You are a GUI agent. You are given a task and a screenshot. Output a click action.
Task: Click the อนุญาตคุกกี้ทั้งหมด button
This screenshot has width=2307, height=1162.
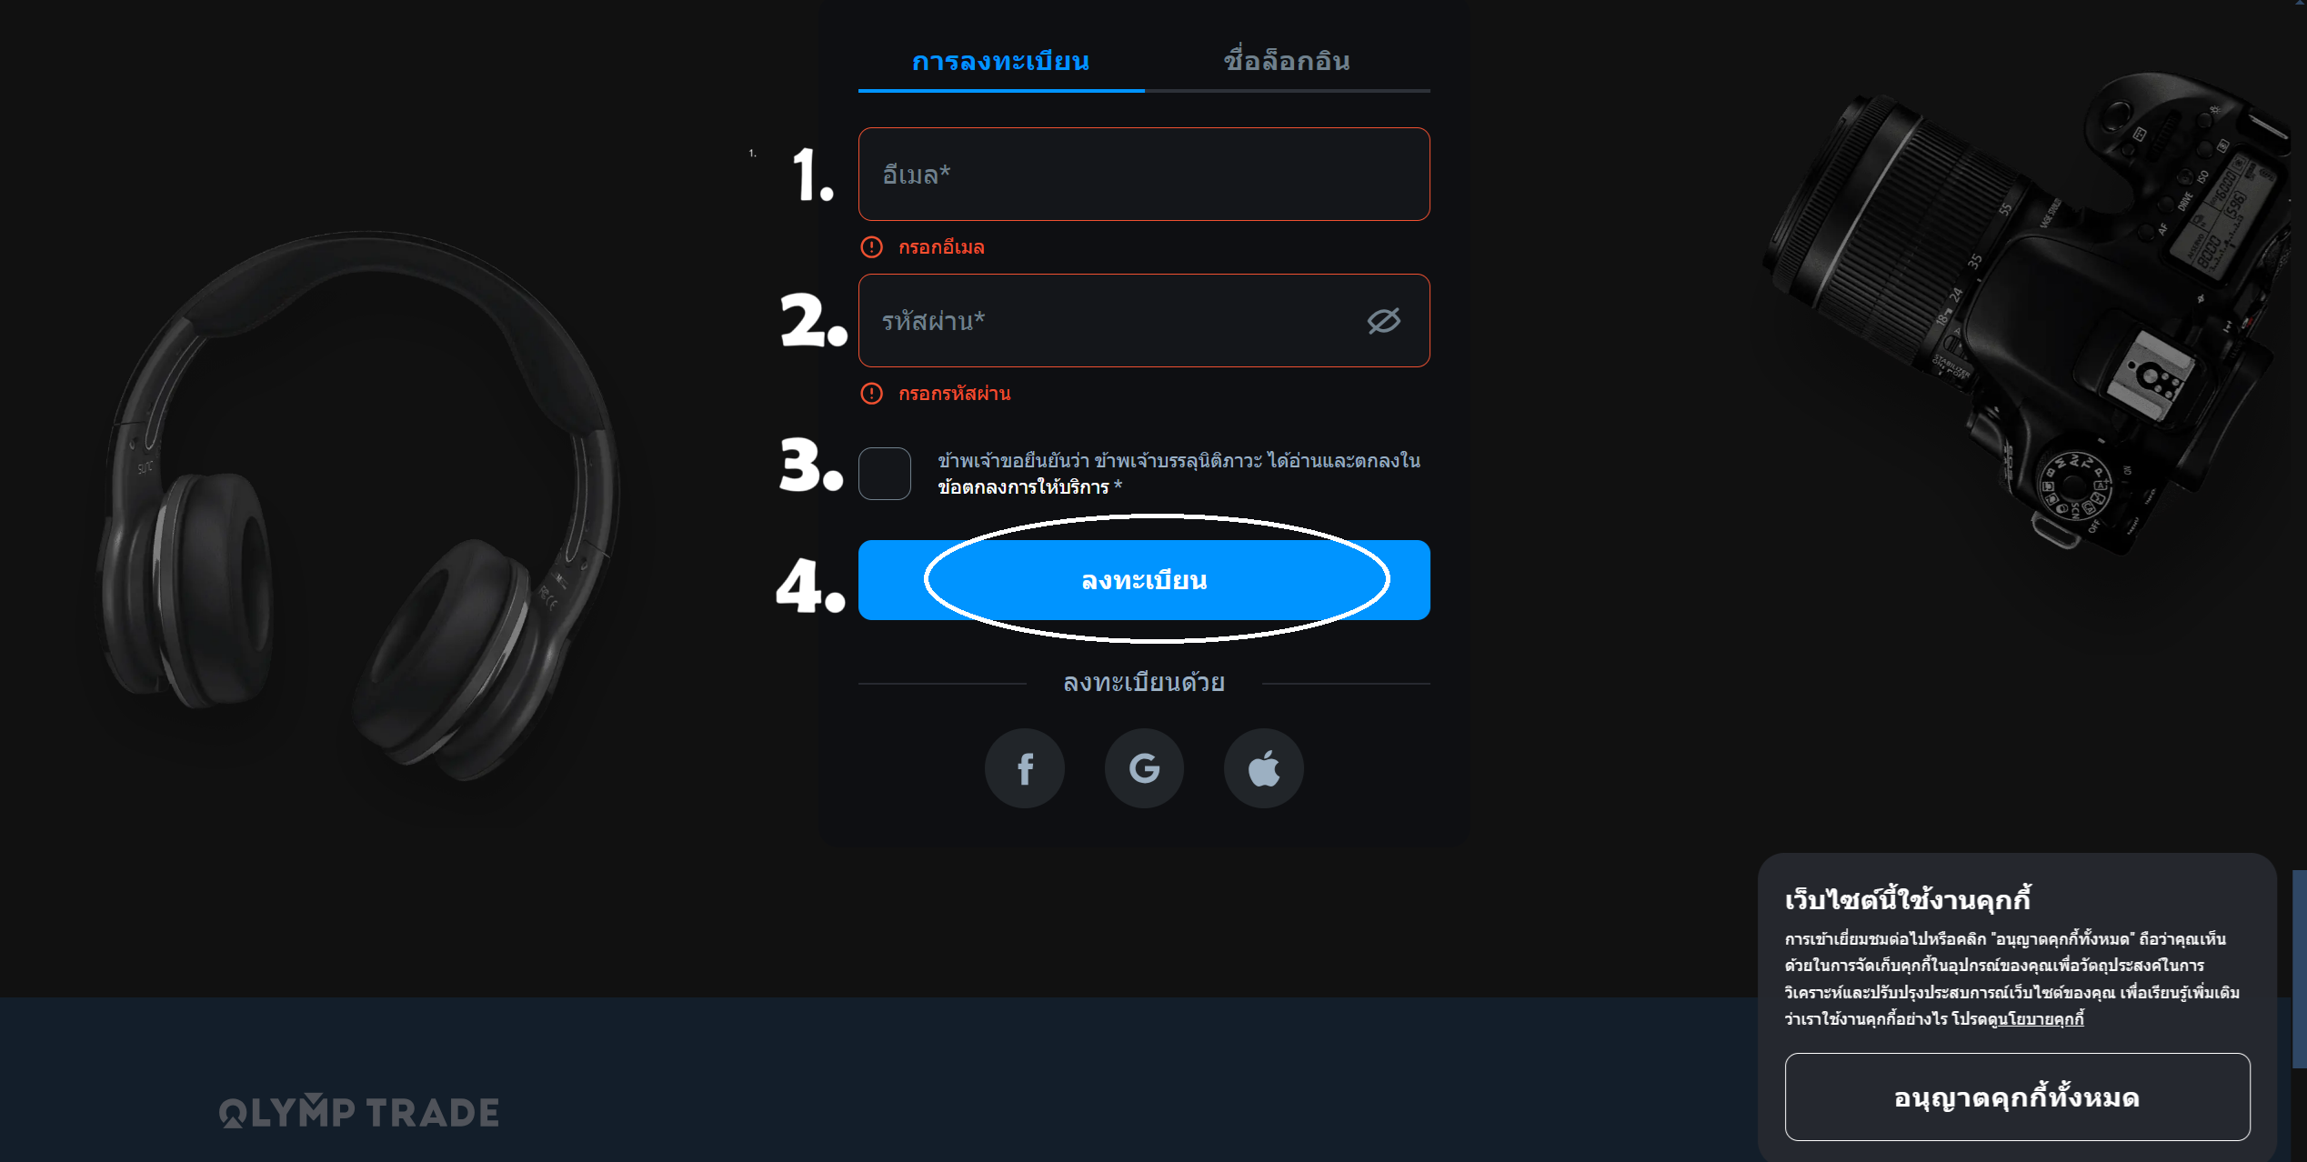2017,1097
